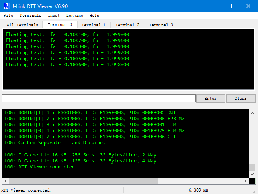Click the log line ending with FPB-M7

point(94,119)
